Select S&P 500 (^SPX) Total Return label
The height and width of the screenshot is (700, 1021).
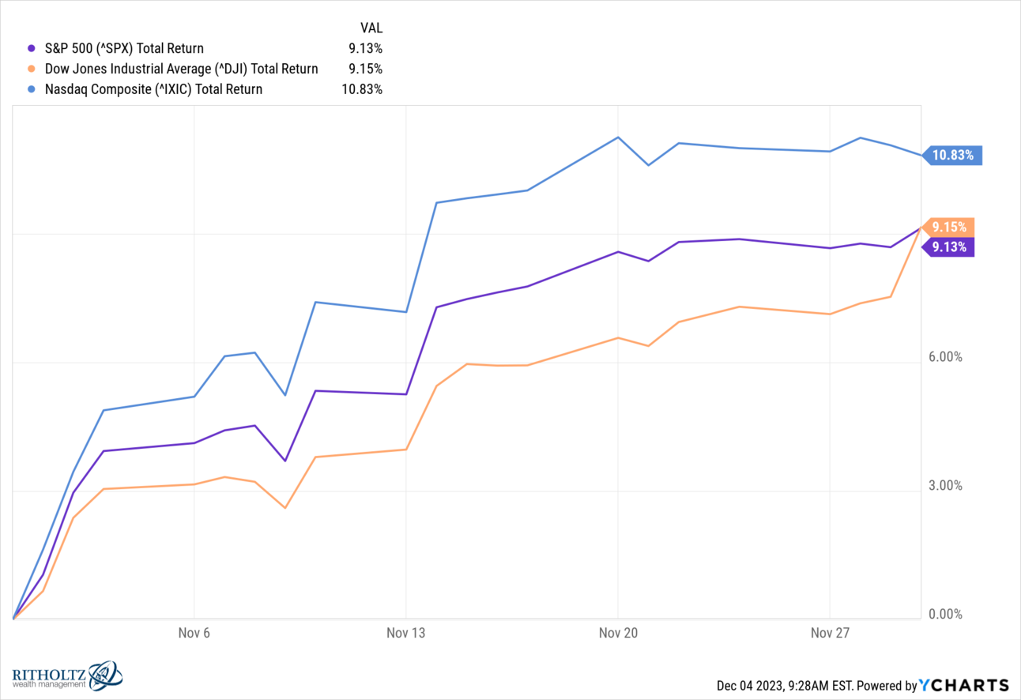tap(122, 49)
